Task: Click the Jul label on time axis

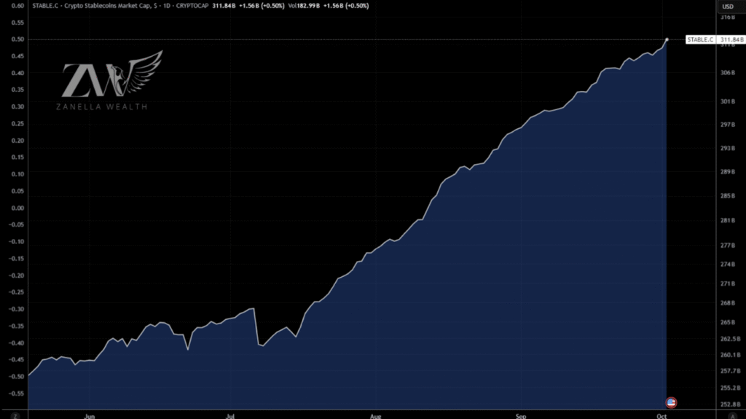Action: (x=230, y=416)
